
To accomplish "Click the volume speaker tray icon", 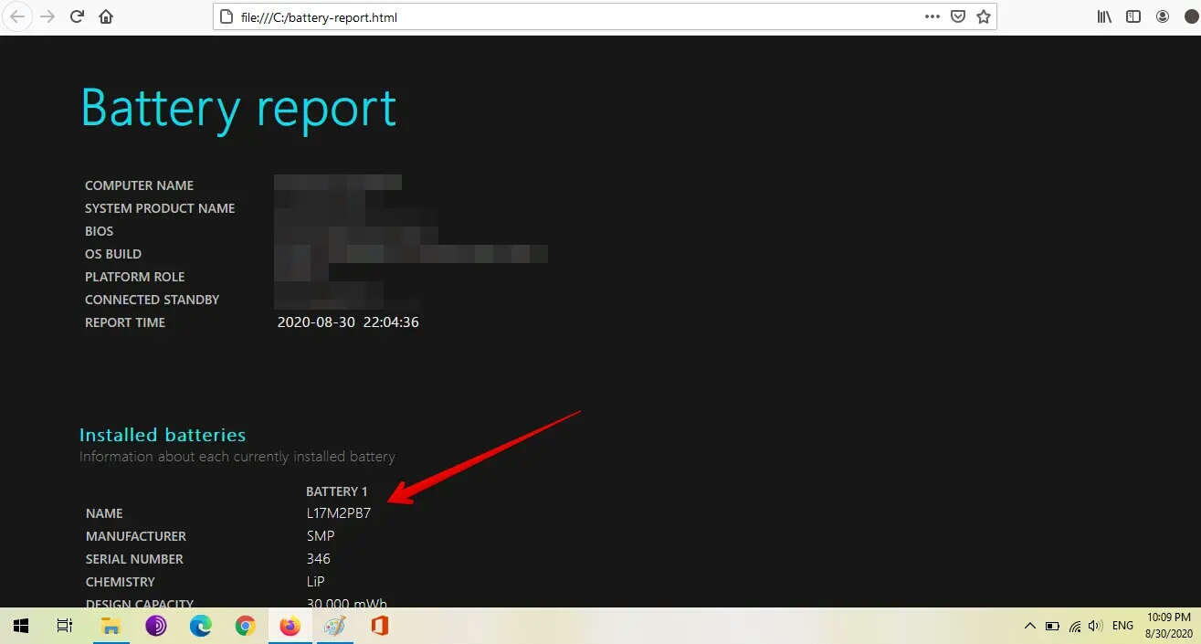I will point(1095,626).
